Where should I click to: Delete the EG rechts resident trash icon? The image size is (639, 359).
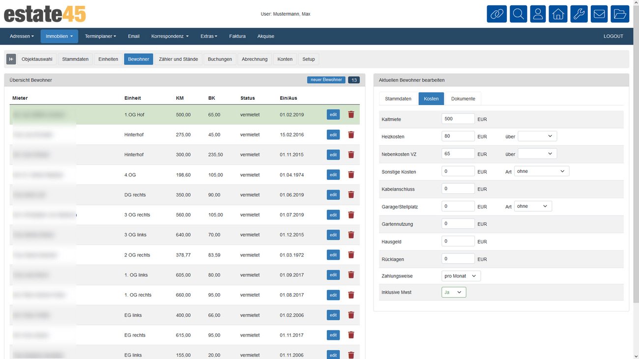[x=351, y=335]
